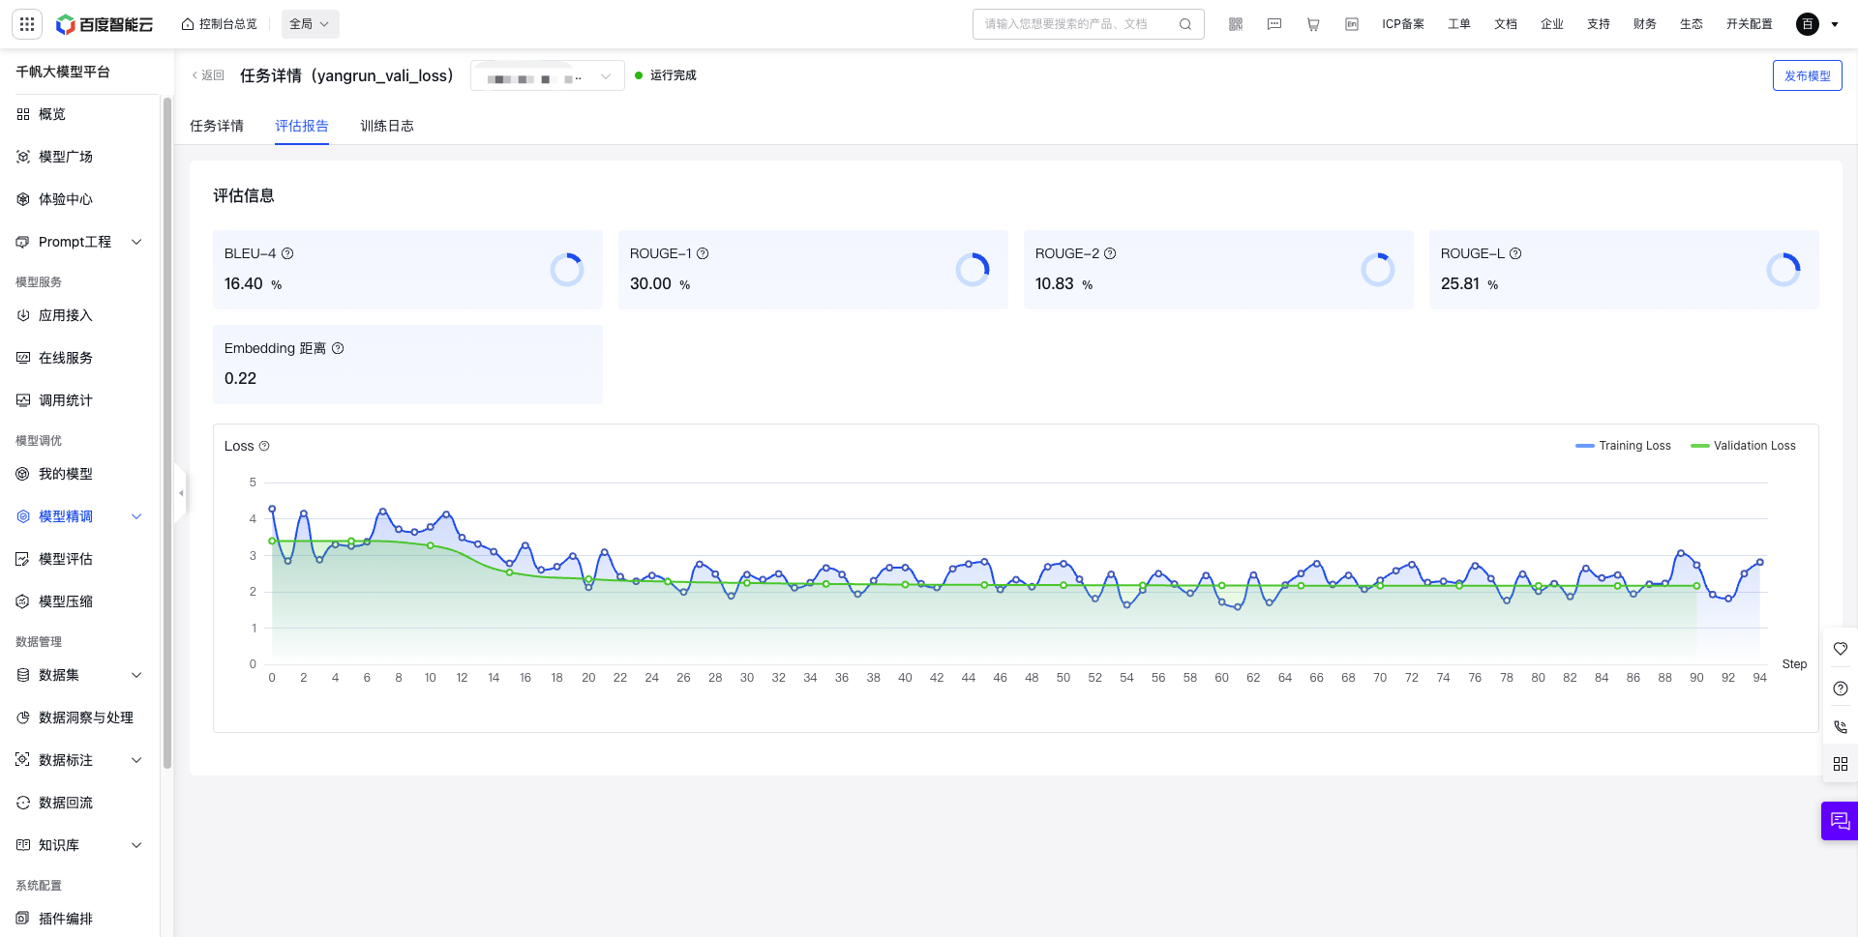
Task: Switch to the 训练日志 tab
Action: (x=387, y=126)
